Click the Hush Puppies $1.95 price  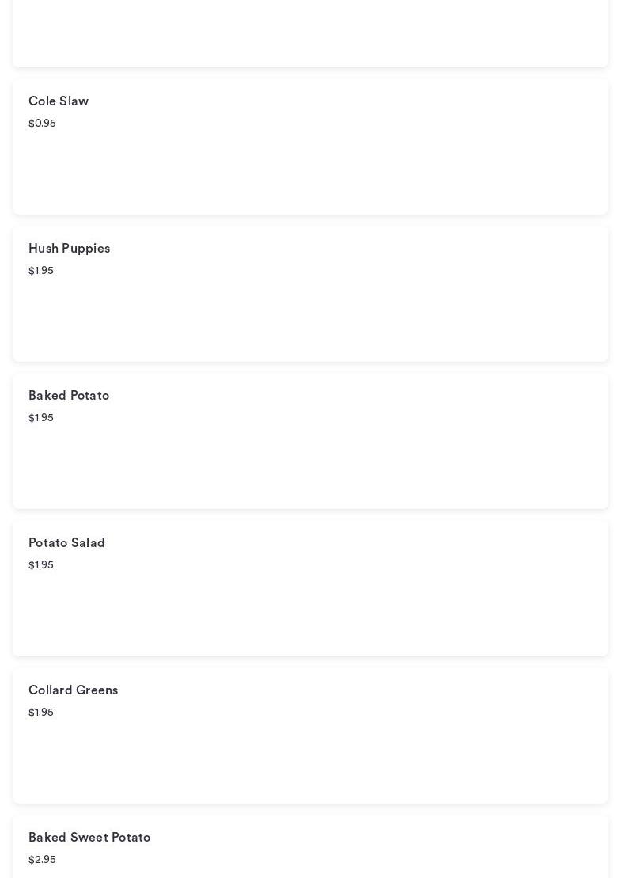coord(41,271)
